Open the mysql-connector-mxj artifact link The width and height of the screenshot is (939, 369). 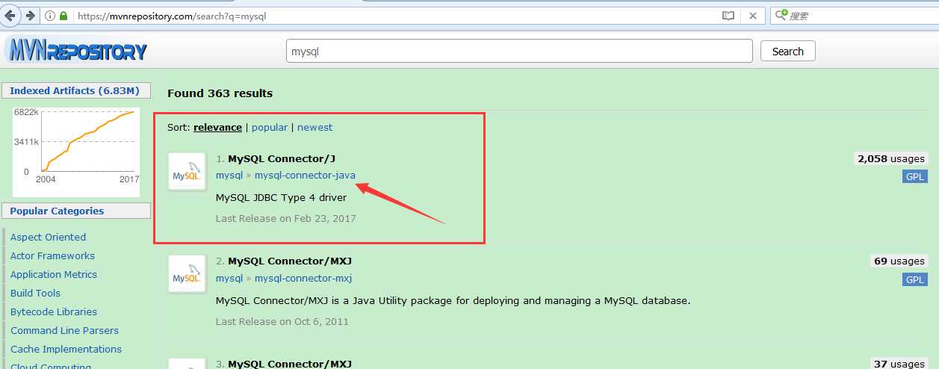[x=303, y=278]
